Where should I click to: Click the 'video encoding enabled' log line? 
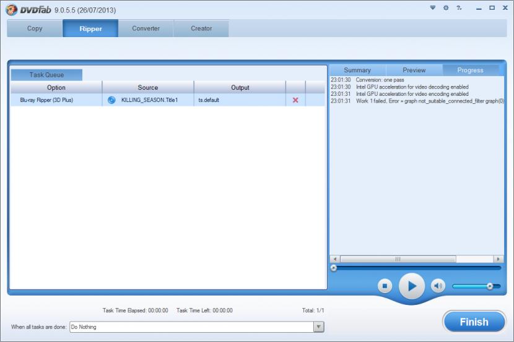click(x=399, y=94)
